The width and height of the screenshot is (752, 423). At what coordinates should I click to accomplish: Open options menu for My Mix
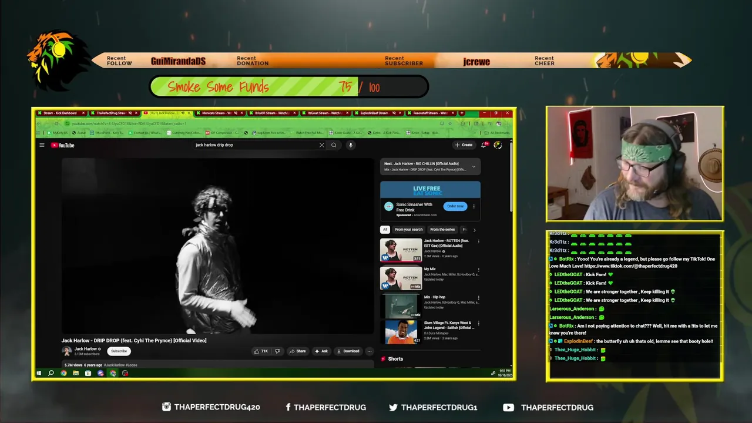(x=478, y=270)
